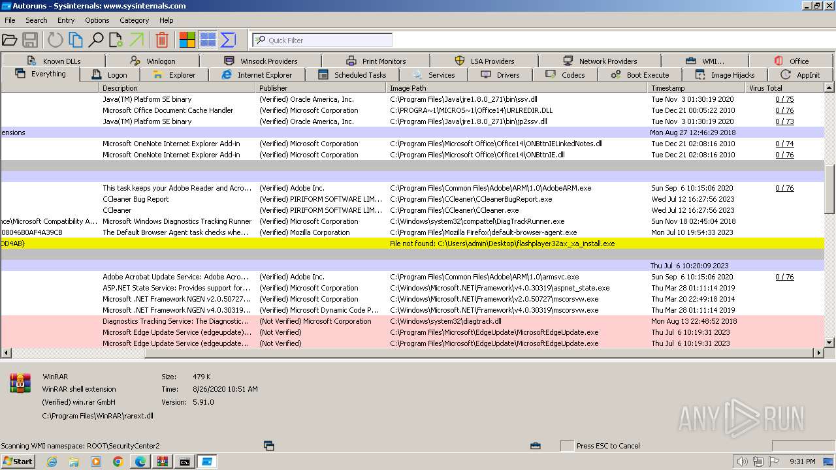
Task: Click the volume speaker tray icon
Action: [741, 462]
